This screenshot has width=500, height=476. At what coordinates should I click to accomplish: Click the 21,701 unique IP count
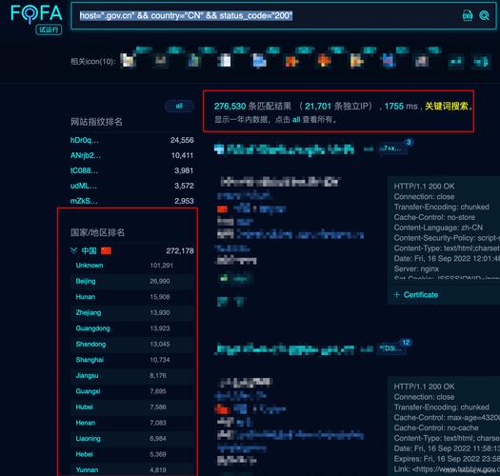(x=318, y=107)
